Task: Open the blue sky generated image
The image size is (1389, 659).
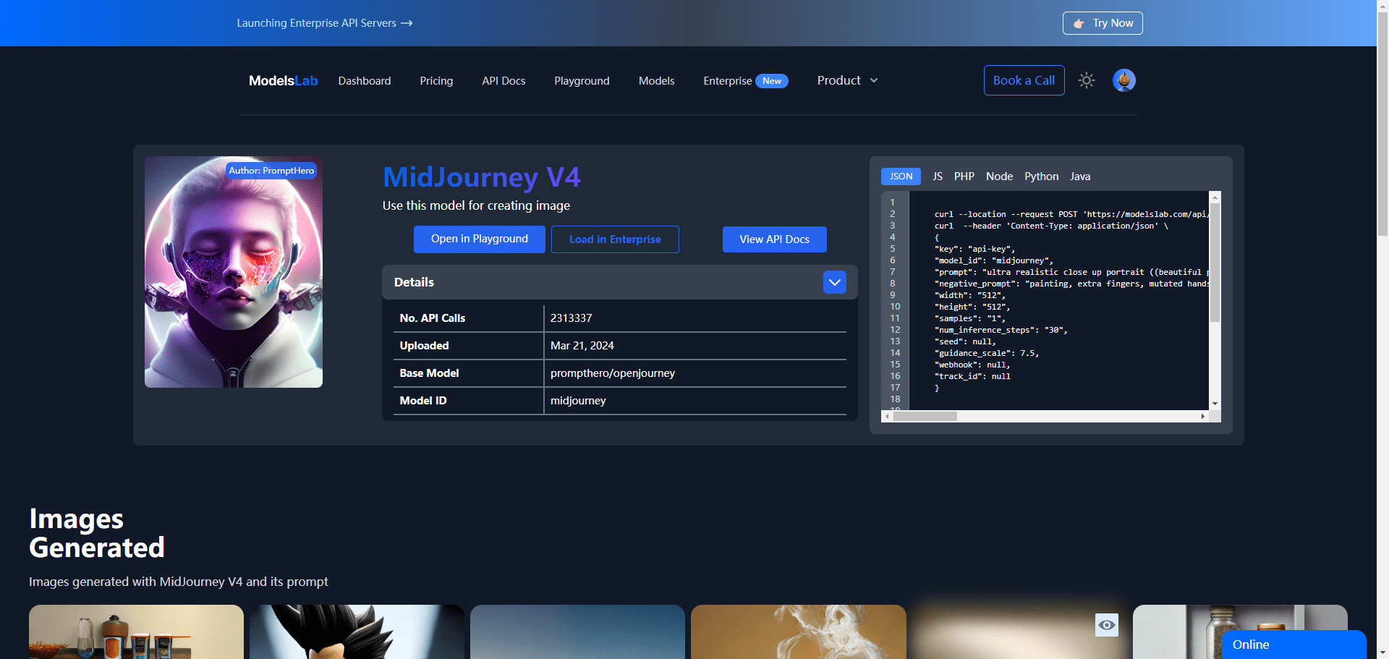Action: [577, 632]
